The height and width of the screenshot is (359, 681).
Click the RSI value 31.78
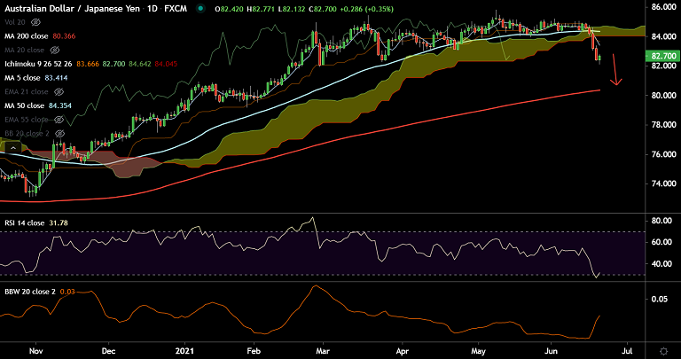click(x=59, y=222)
